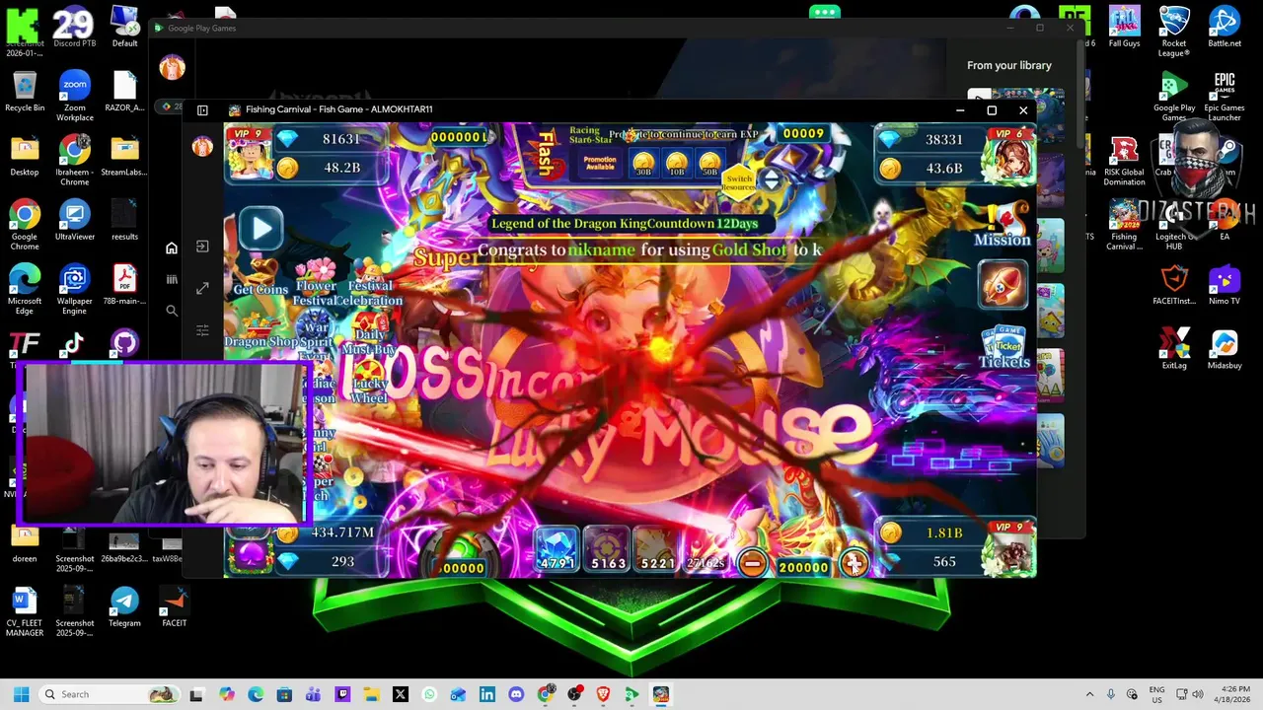Image resolution: width=1263 pixels, height=710 pixels.
Task: Open Telegram desktop shortcut
Action: click(x=124, y=606)
